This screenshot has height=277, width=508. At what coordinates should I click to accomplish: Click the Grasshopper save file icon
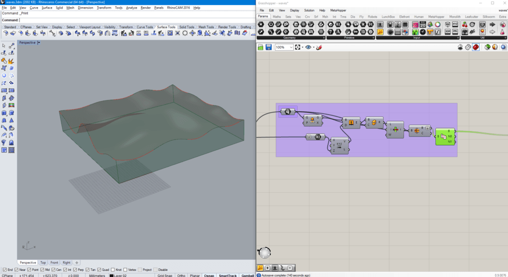[x=268, y=47]
